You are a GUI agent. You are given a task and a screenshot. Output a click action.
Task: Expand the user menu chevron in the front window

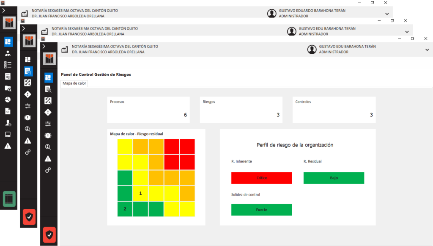tap(427, 50)
